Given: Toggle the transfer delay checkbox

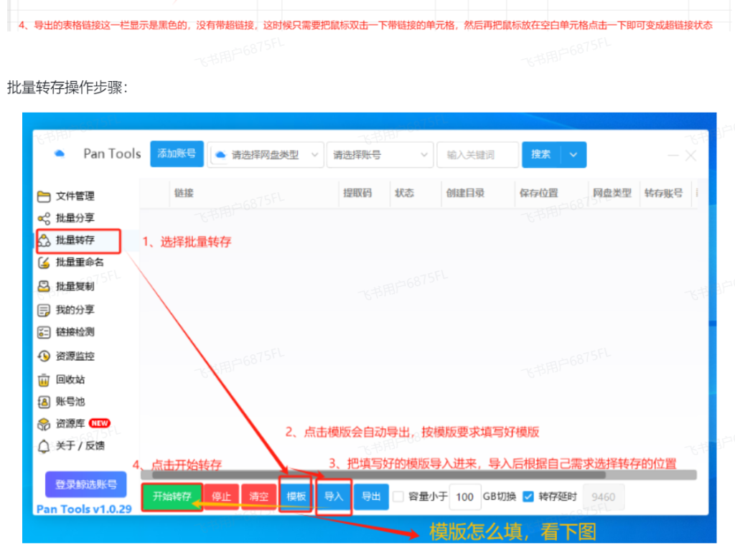Looking at the screenshot, I should point(529,496).
